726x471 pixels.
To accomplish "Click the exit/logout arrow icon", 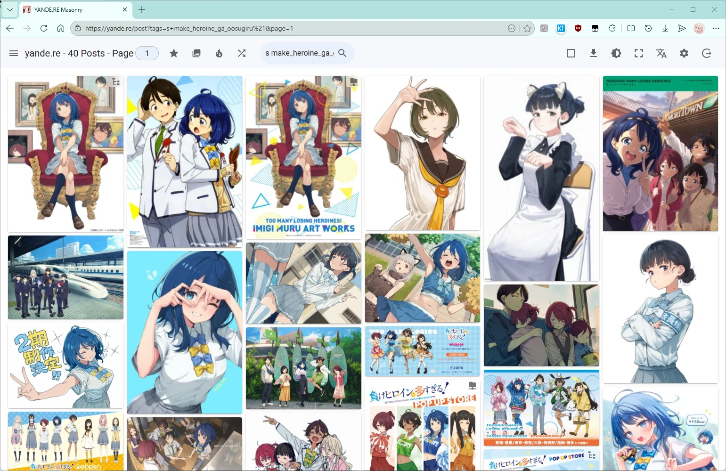I will [x=707, y=53].
